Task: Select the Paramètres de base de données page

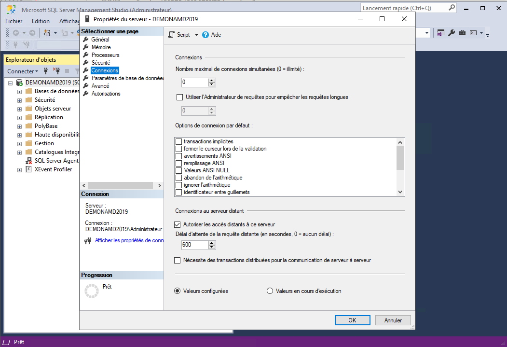Action: [127, 78]
